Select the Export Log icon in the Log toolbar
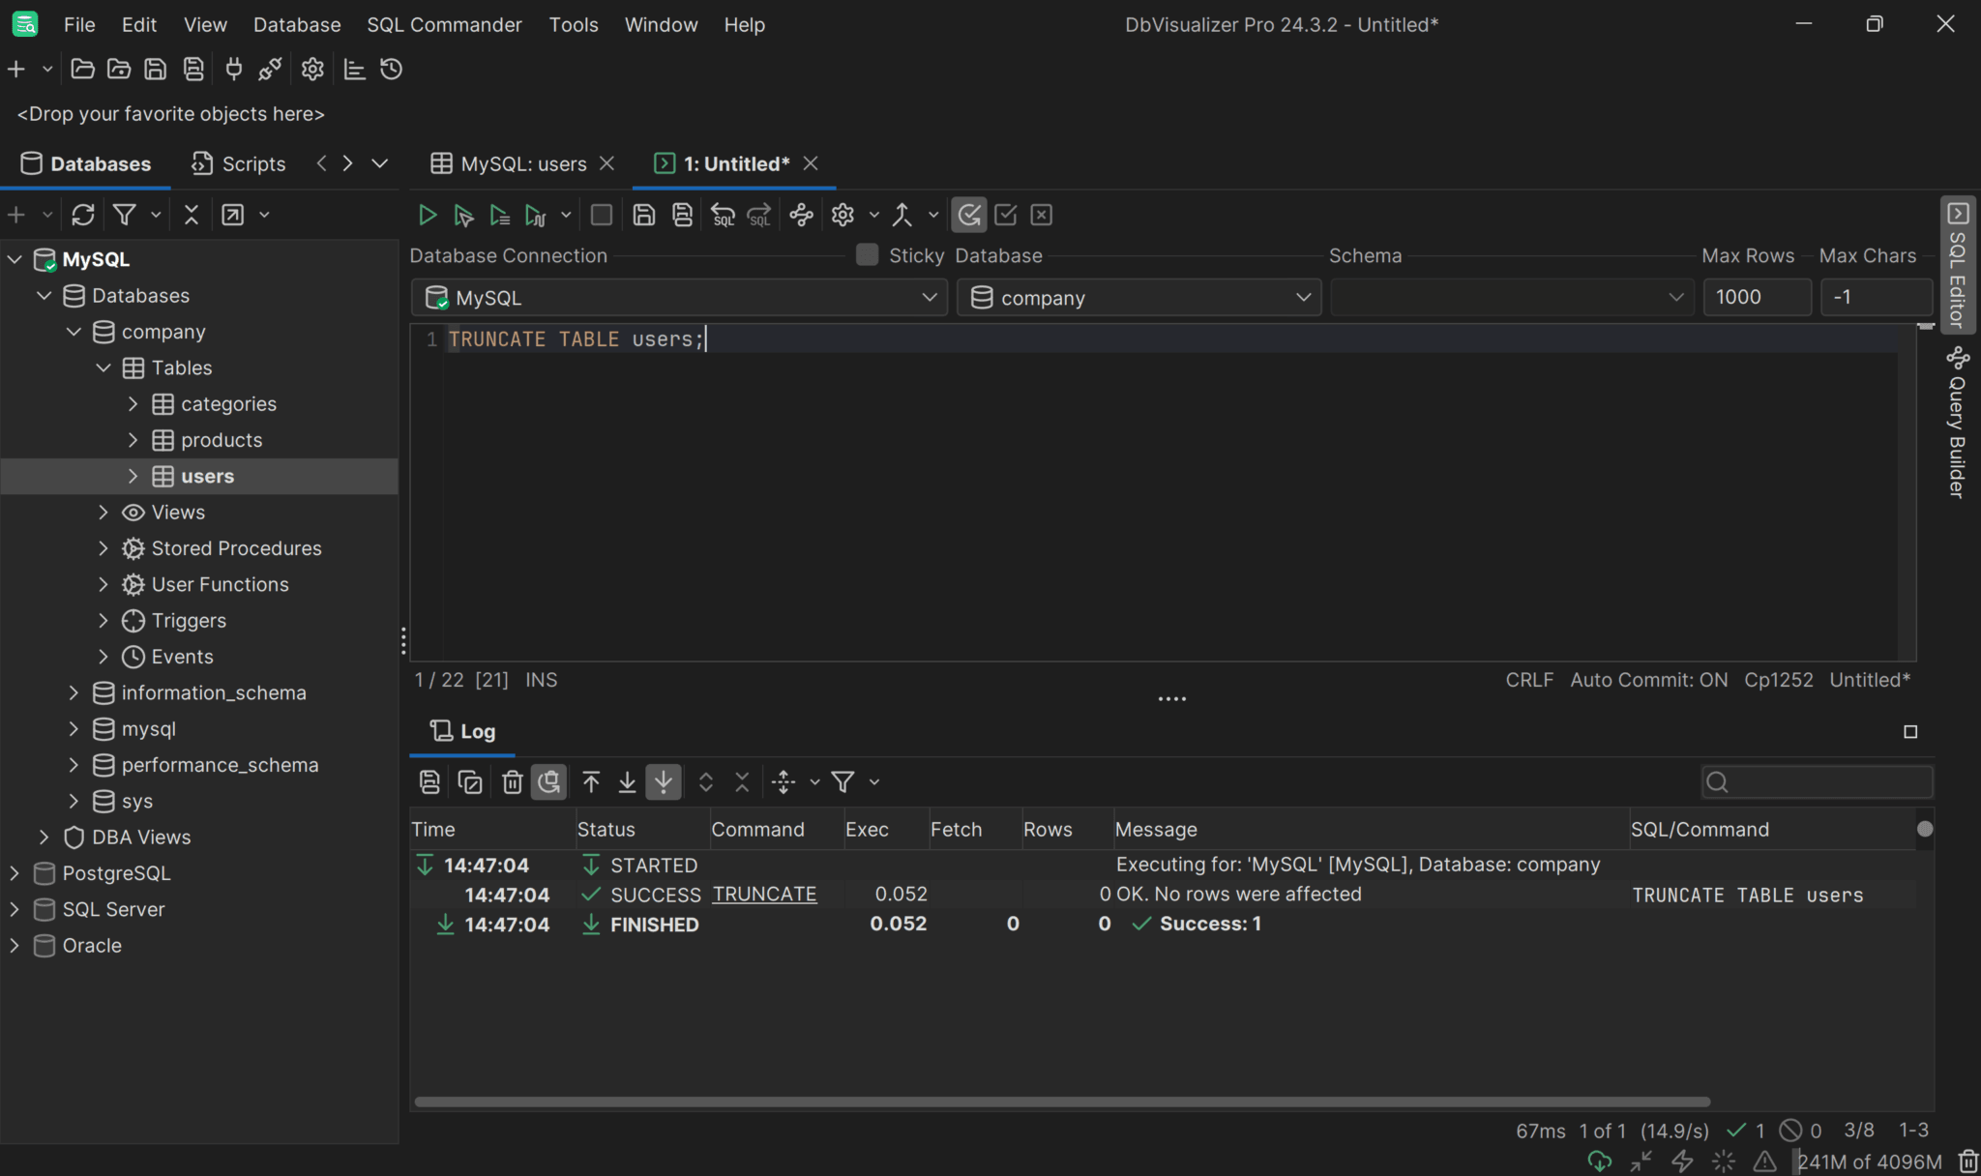The image size is (1981, 1176). (x=429, y=781)
